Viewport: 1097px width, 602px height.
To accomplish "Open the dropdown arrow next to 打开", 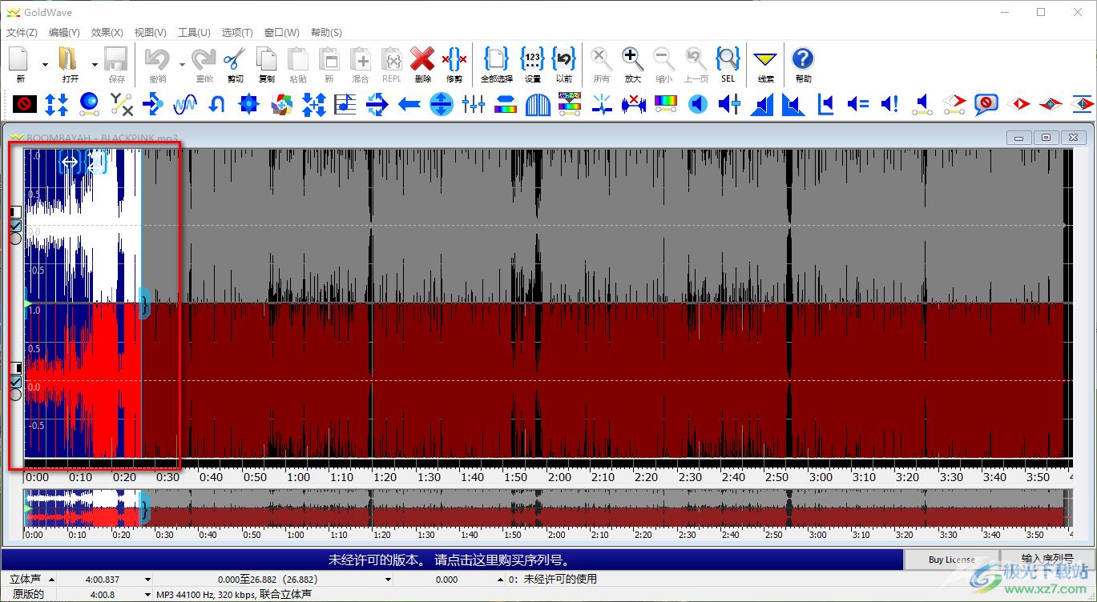I will (95, 64).
